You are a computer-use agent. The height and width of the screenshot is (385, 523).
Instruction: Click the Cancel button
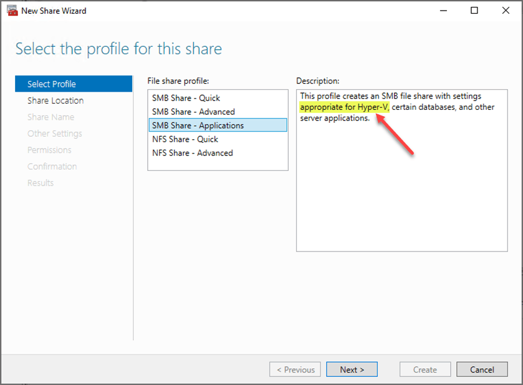(x=482, y=369)
